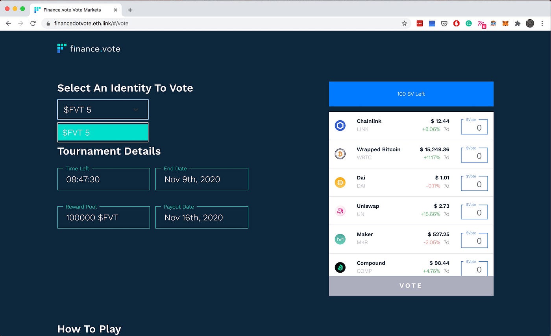Open the $FVT 5 identity dropdown

click(103, 109)
